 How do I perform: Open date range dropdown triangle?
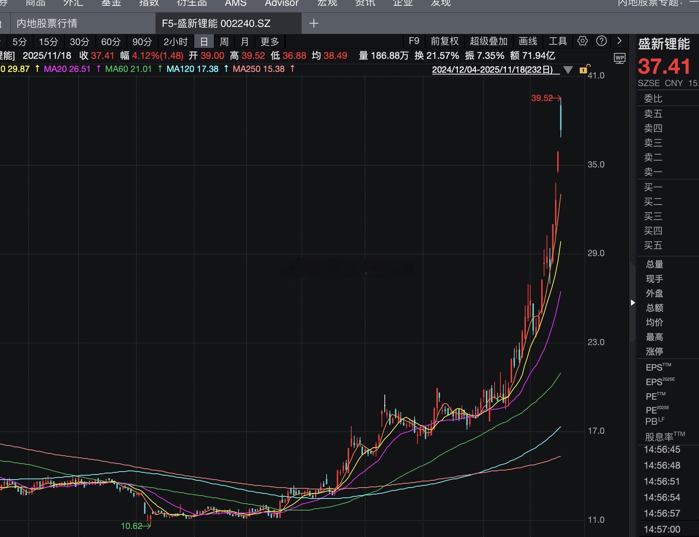(568, 70)
